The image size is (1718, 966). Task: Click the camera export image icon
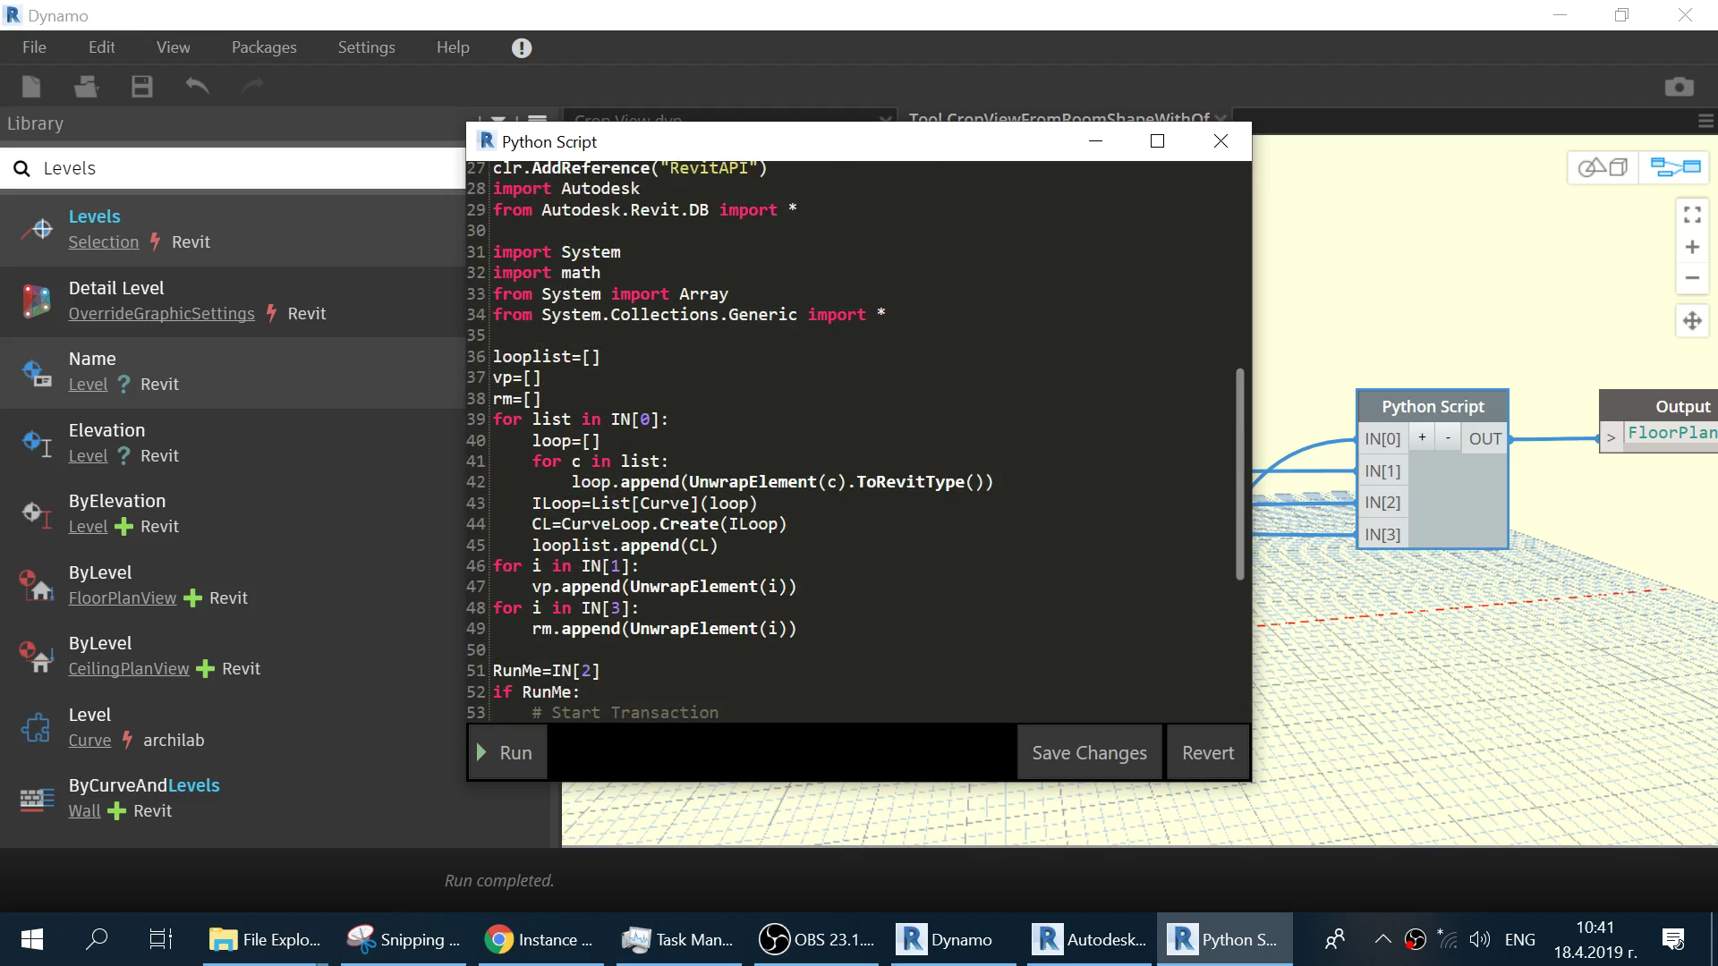coord(1679,87)
